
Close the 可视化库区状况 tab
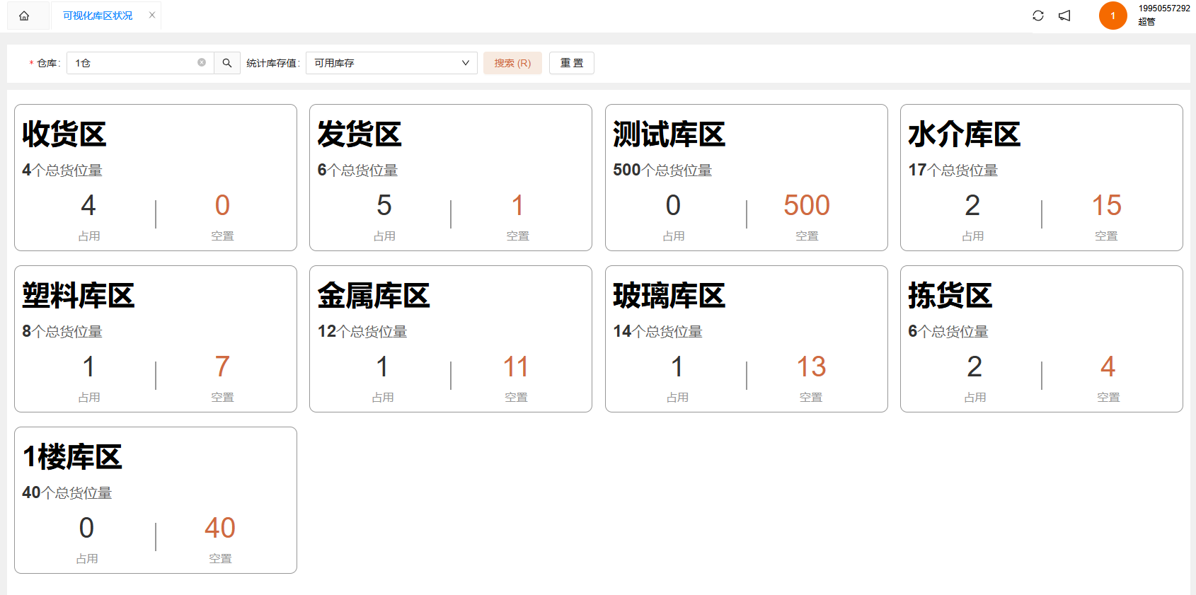tap(152, 15)
